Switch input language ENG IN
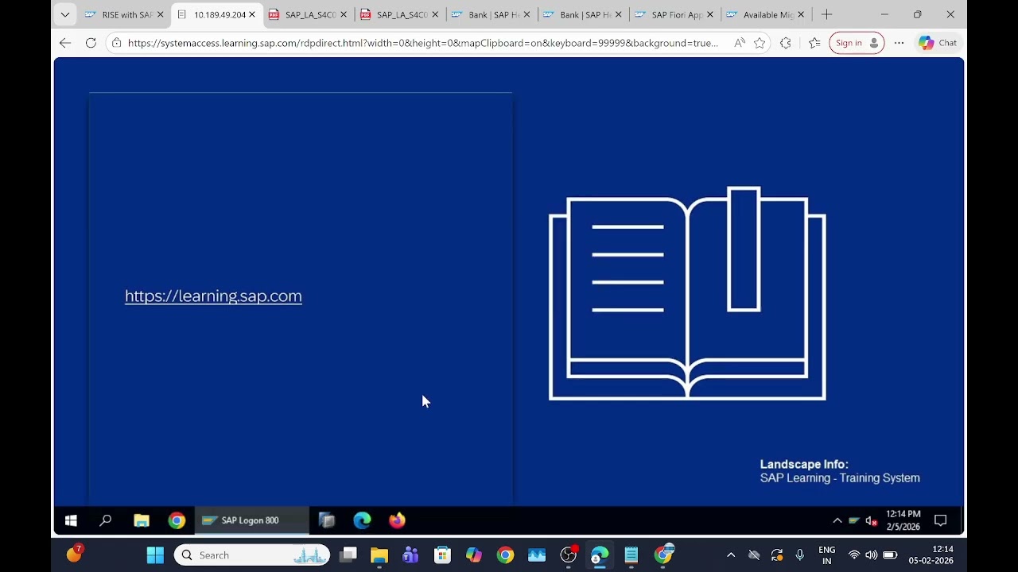 click(x=827, y=555)
